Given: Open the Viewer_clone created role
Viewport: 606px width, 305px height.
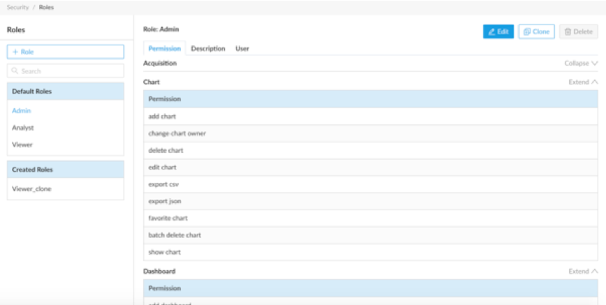Looking at the screenshot, I should [x=31, y=188].
